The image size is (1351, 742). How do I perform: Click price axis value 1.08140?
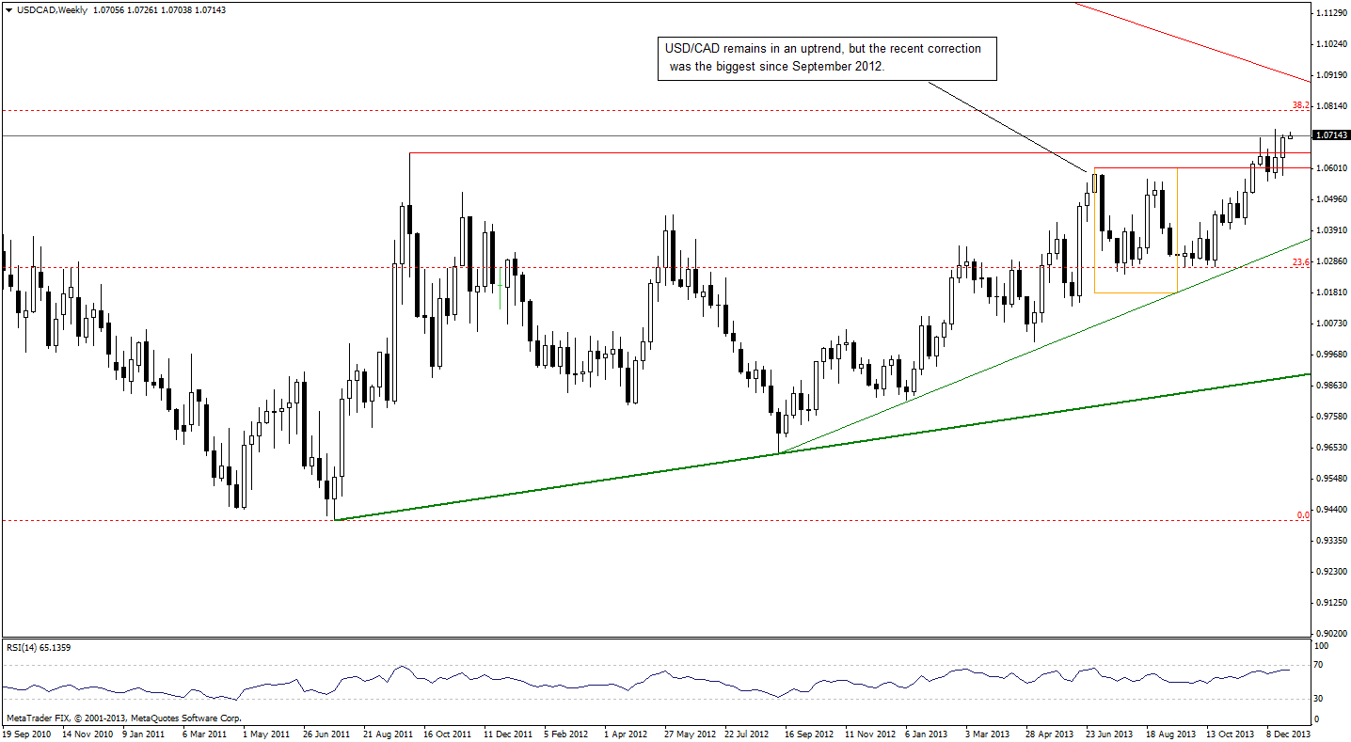point(1330,106)
